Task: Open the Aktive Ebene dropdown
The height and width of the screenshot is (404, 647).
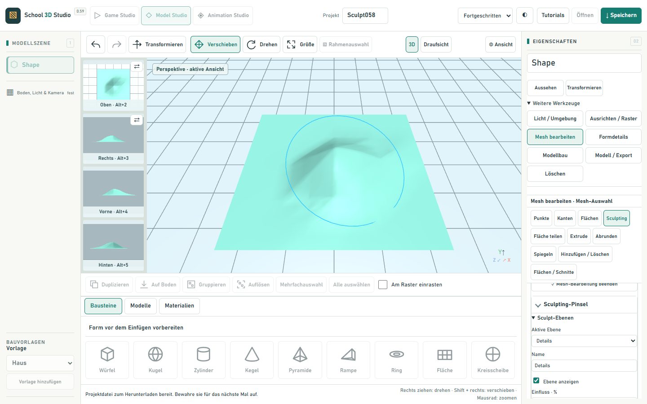Action: click(584, 341)
